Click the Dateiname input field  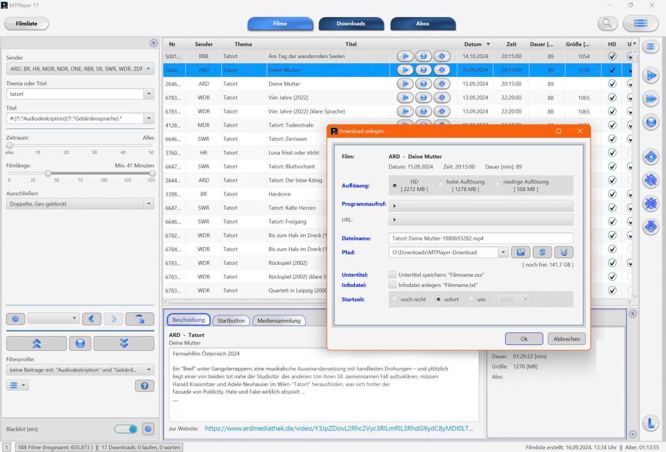481,238
